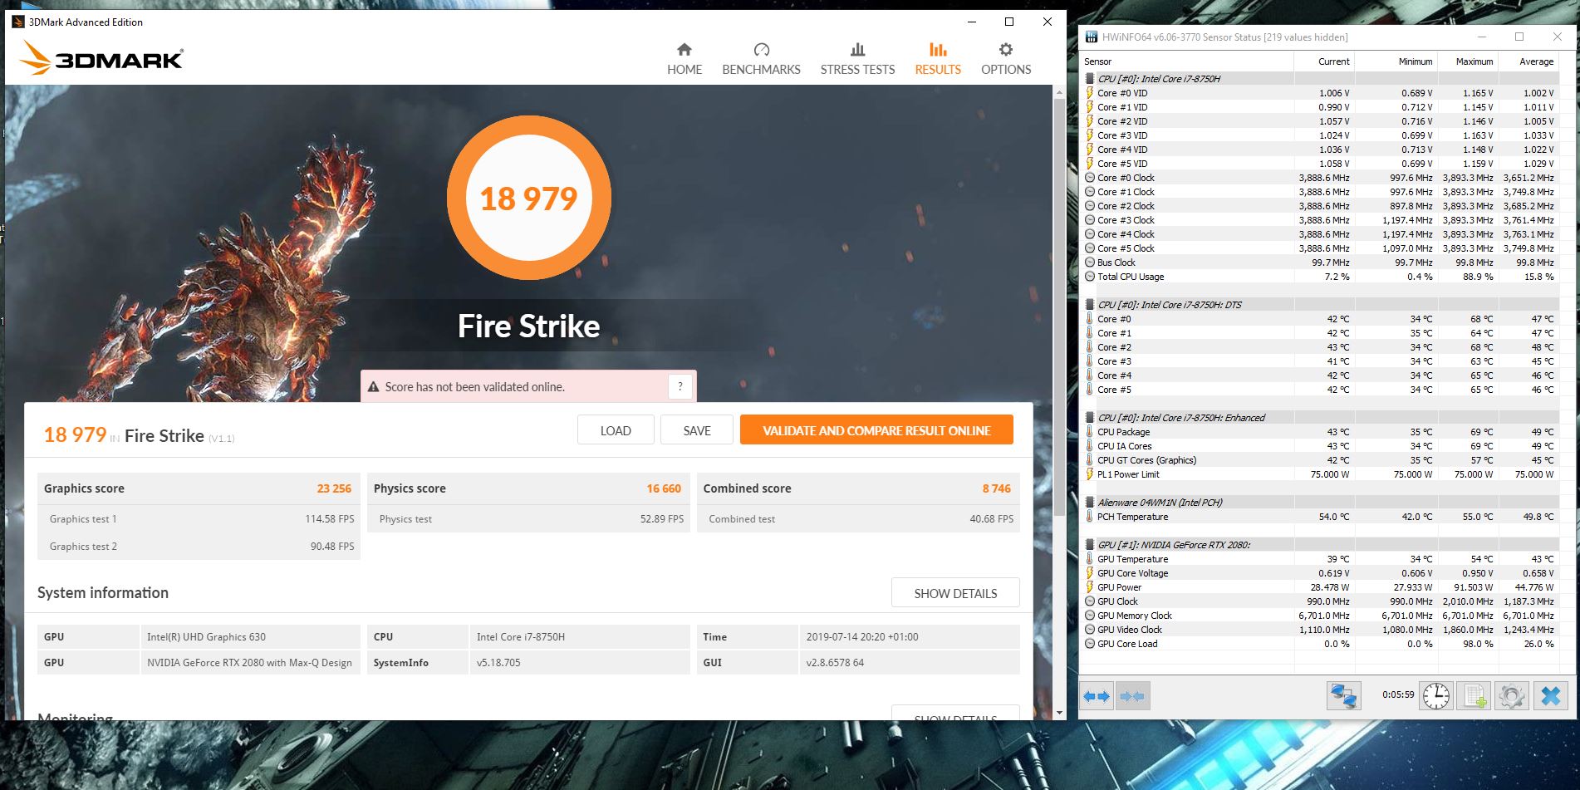Viewport: 1580px width, 790px height.
Task: Select the CPU GT Cores (Graphics) row
Action: coord(1321,460)
